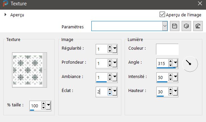Click the randomize parameters dice icon
The height and width of the screenshot is (122, 206).
[x=186, y=26]
